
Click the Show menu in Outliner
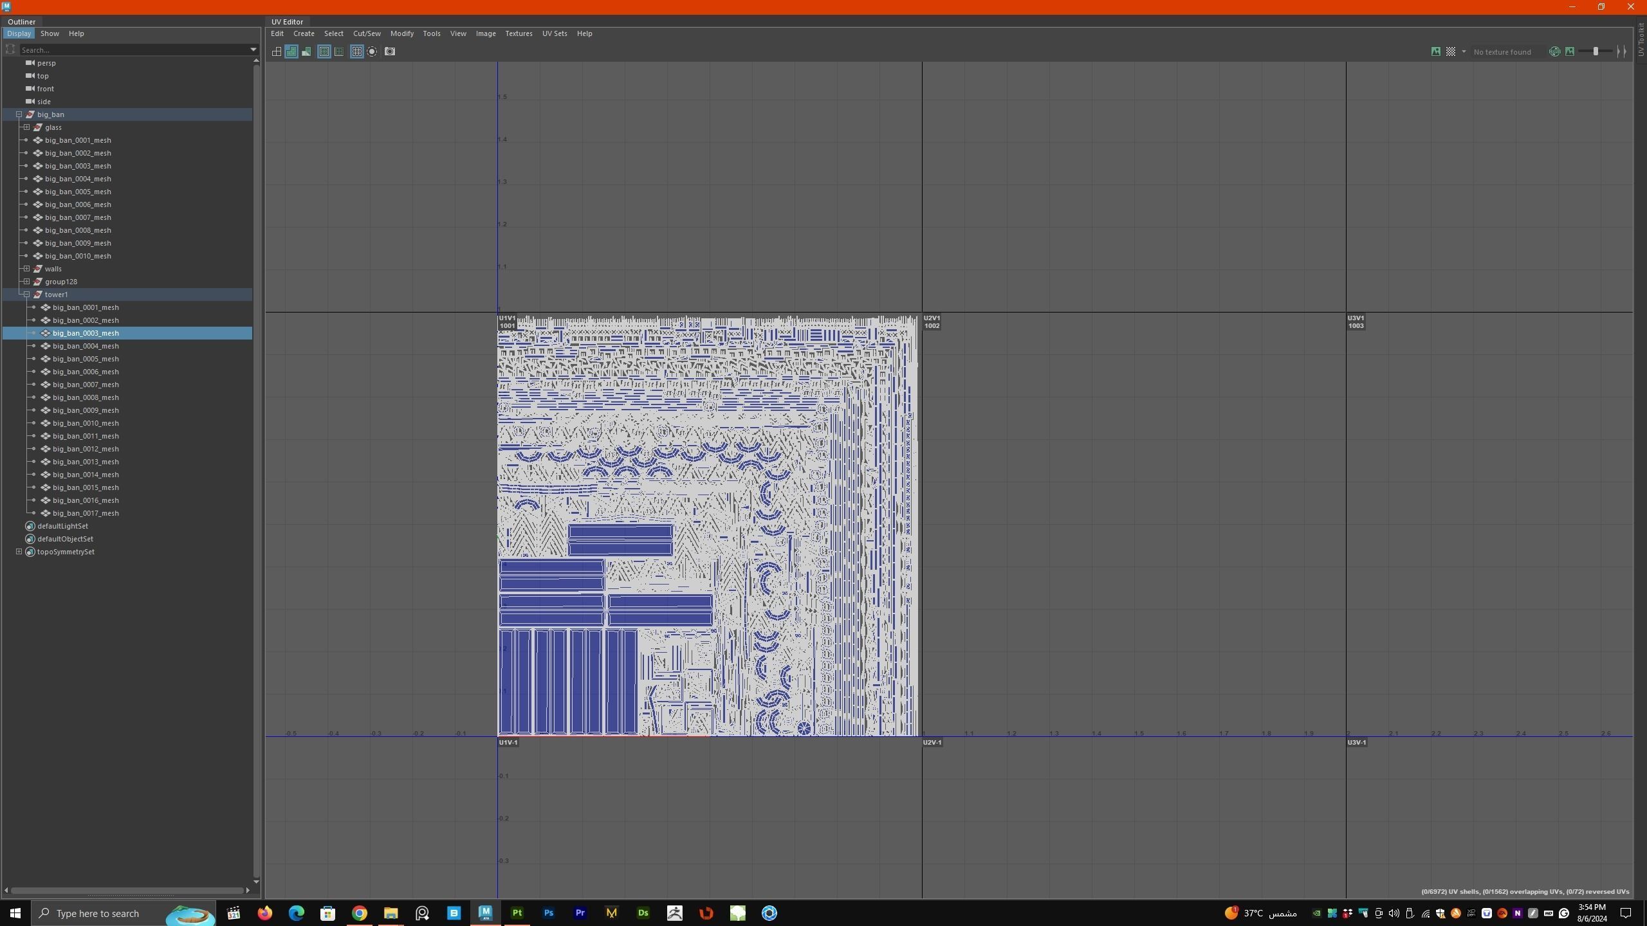coord(50,33)
